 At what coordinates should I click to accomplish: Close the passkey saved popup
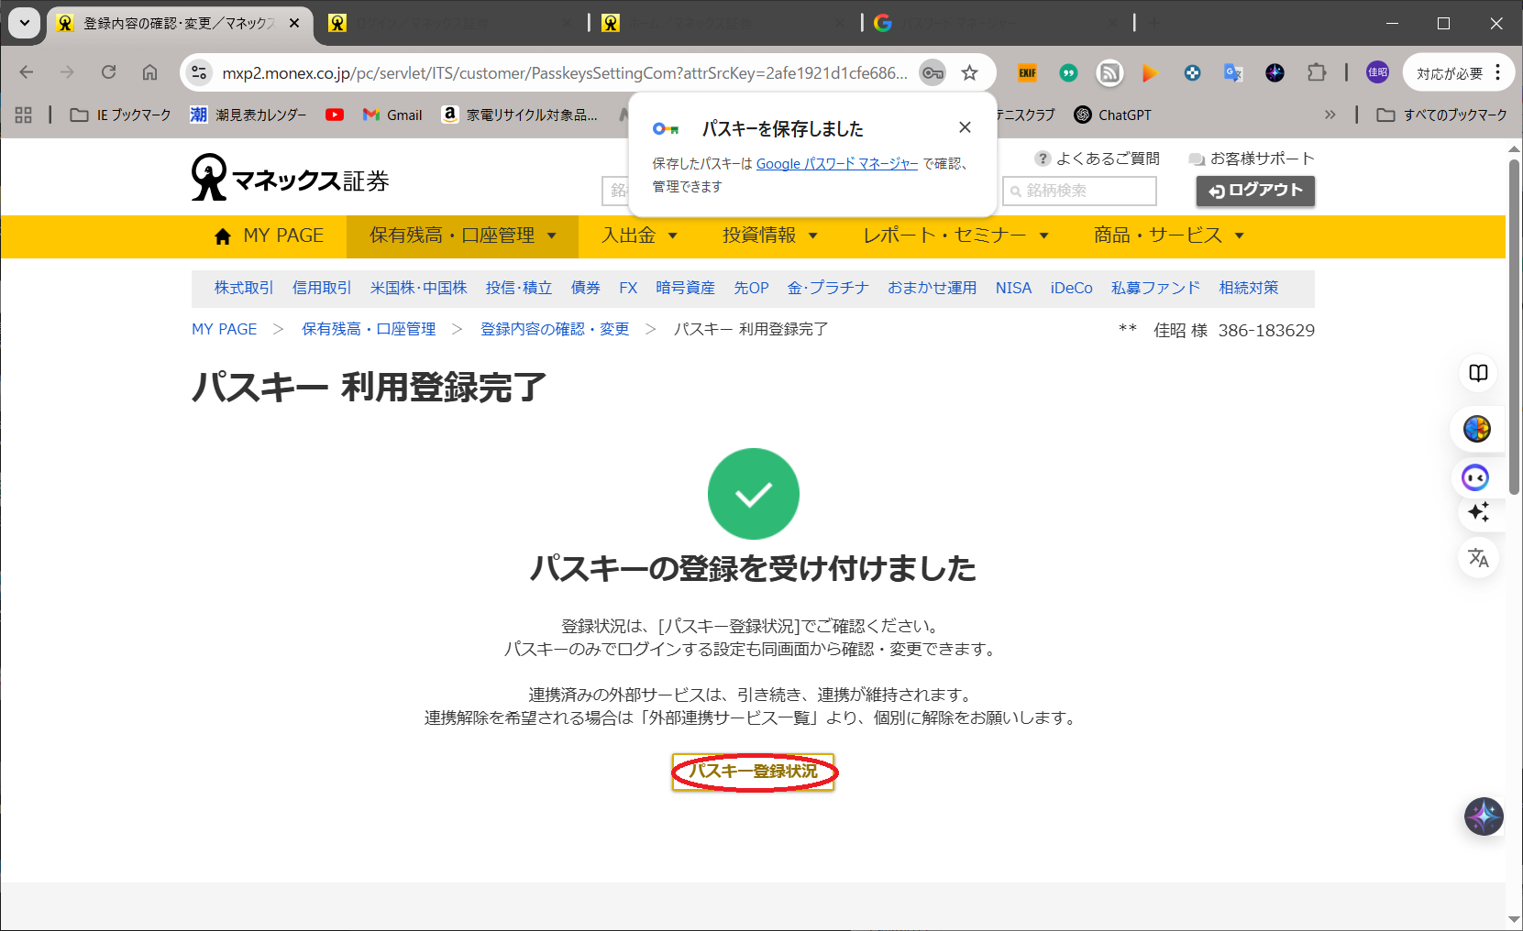click(x=965, y=127)
